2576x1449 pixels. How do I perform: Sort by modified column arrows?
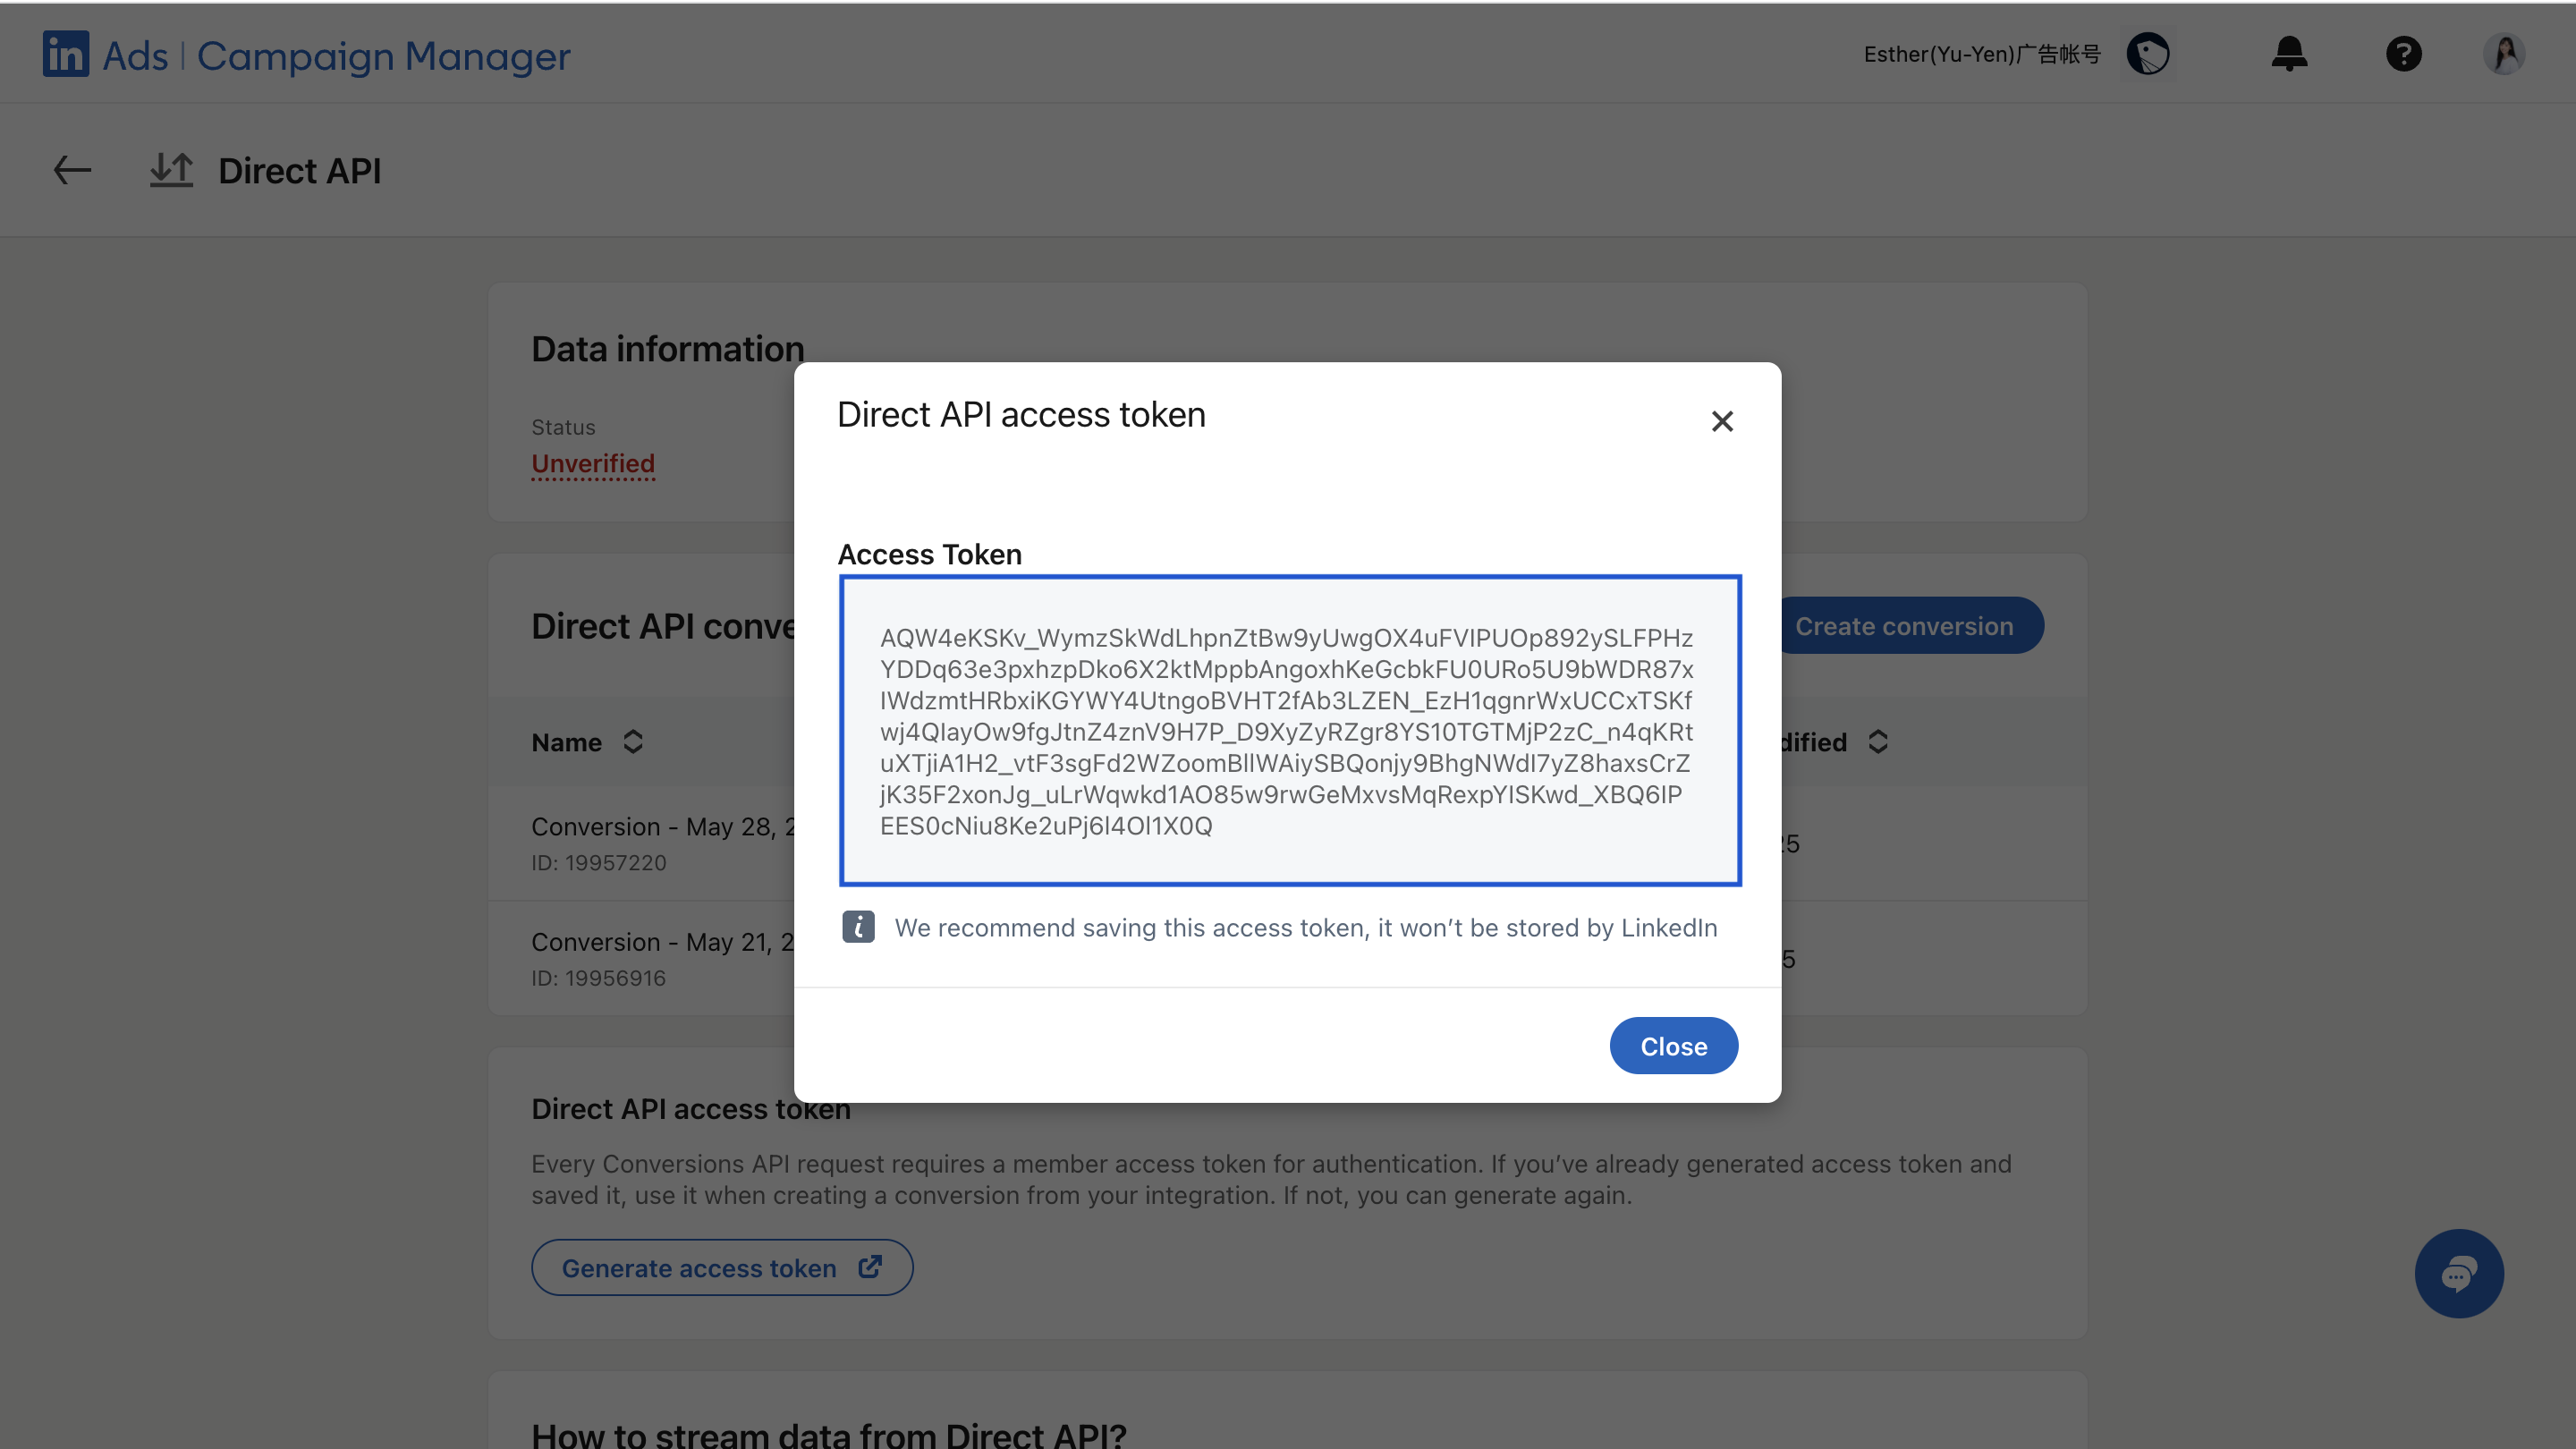[x=1878, y=741]
